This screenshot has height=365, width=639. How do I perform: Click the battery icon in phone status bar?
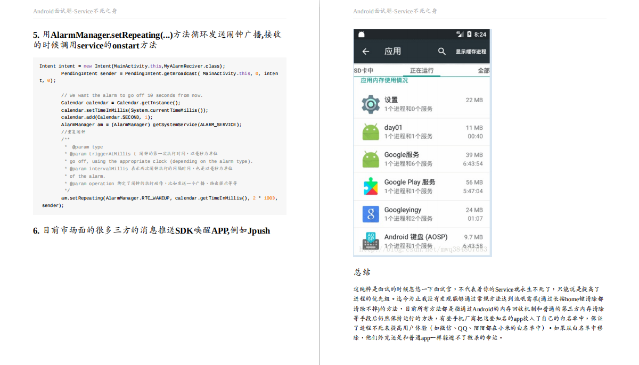(x=469, y=34)
